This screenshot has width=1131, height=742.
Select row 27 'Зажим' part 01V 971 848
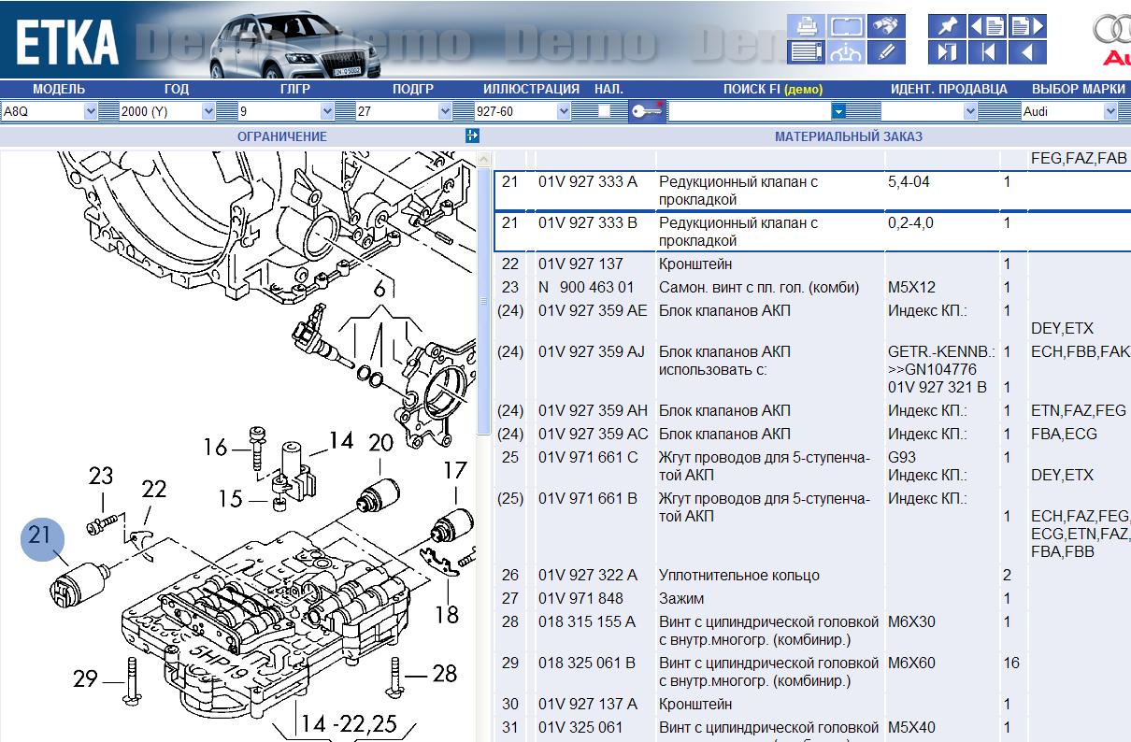point(811,599)
